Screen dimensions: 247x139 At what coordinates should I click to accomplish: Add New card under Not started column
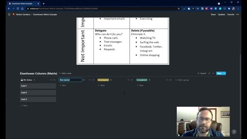pos(63,85)
